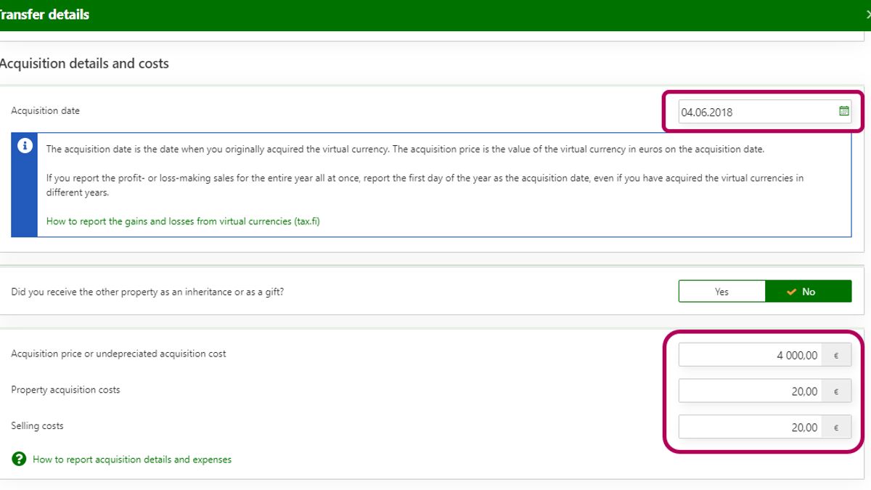
Task: Click the Acquisition date text field
Action: tap(755, 112)
